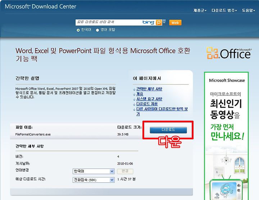This screenshot has width=259, height=200.
Task: Open the search provider dropdown arrow
Action: [x=164, y=22]
